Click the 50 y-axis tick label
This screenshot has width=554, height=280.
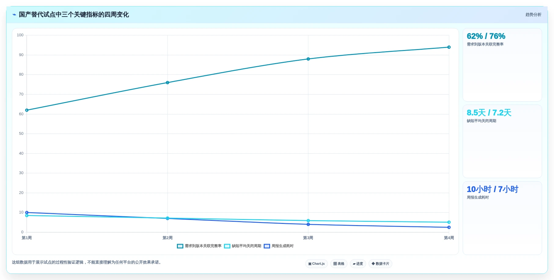(x=21, y=134)
